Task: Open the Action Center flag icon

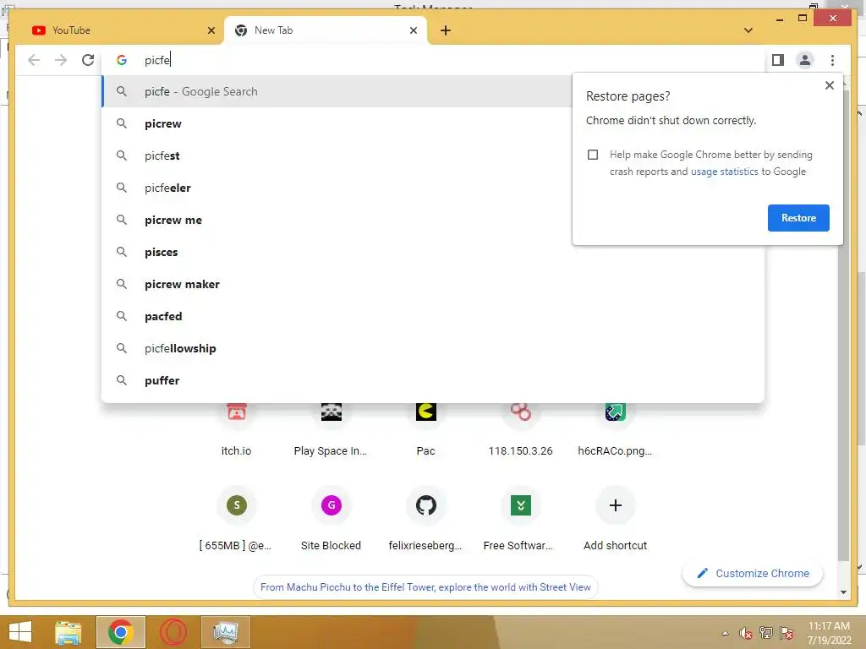Action: point(787,633)
